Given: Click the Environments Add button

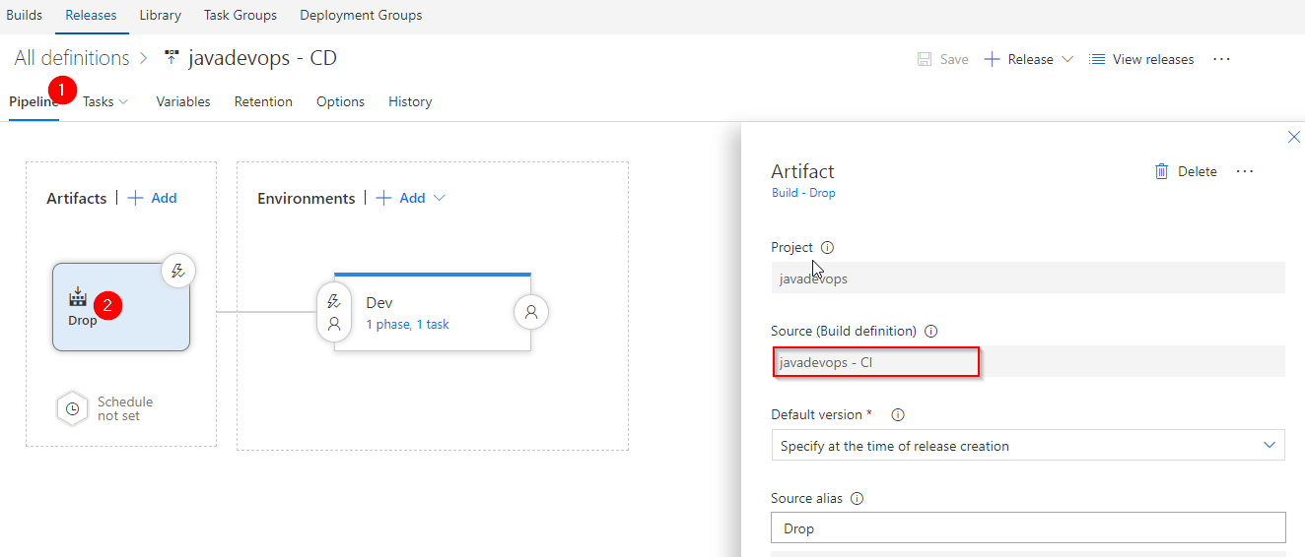Looking at the screenshot, I should [411, 198].
